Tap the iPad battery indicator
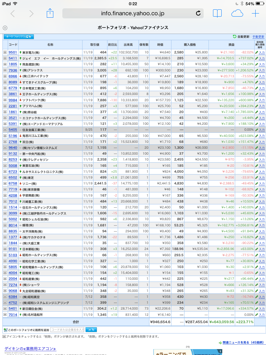The height and width of the screenshot is (355, 266). coord(260,3)
